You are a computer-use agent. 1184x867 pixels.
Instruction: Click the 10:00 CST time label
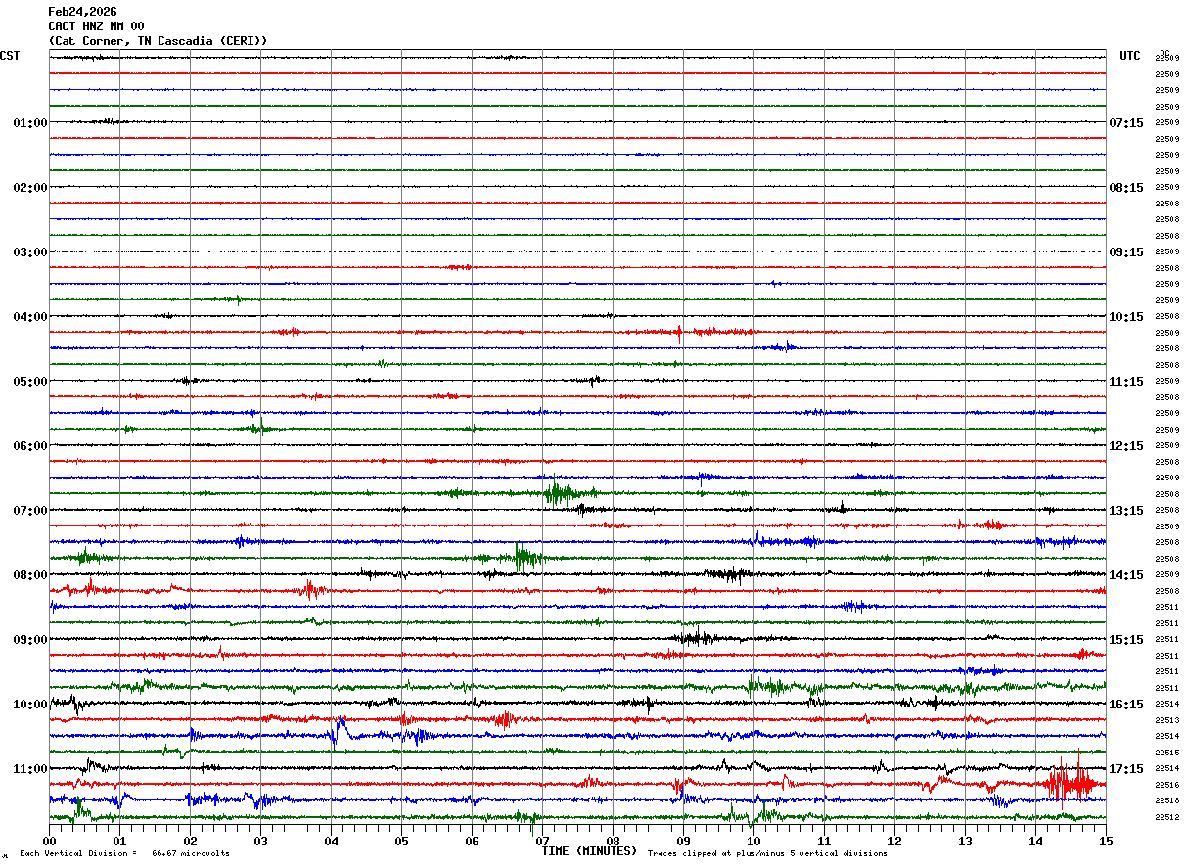[x=29, y=705]
